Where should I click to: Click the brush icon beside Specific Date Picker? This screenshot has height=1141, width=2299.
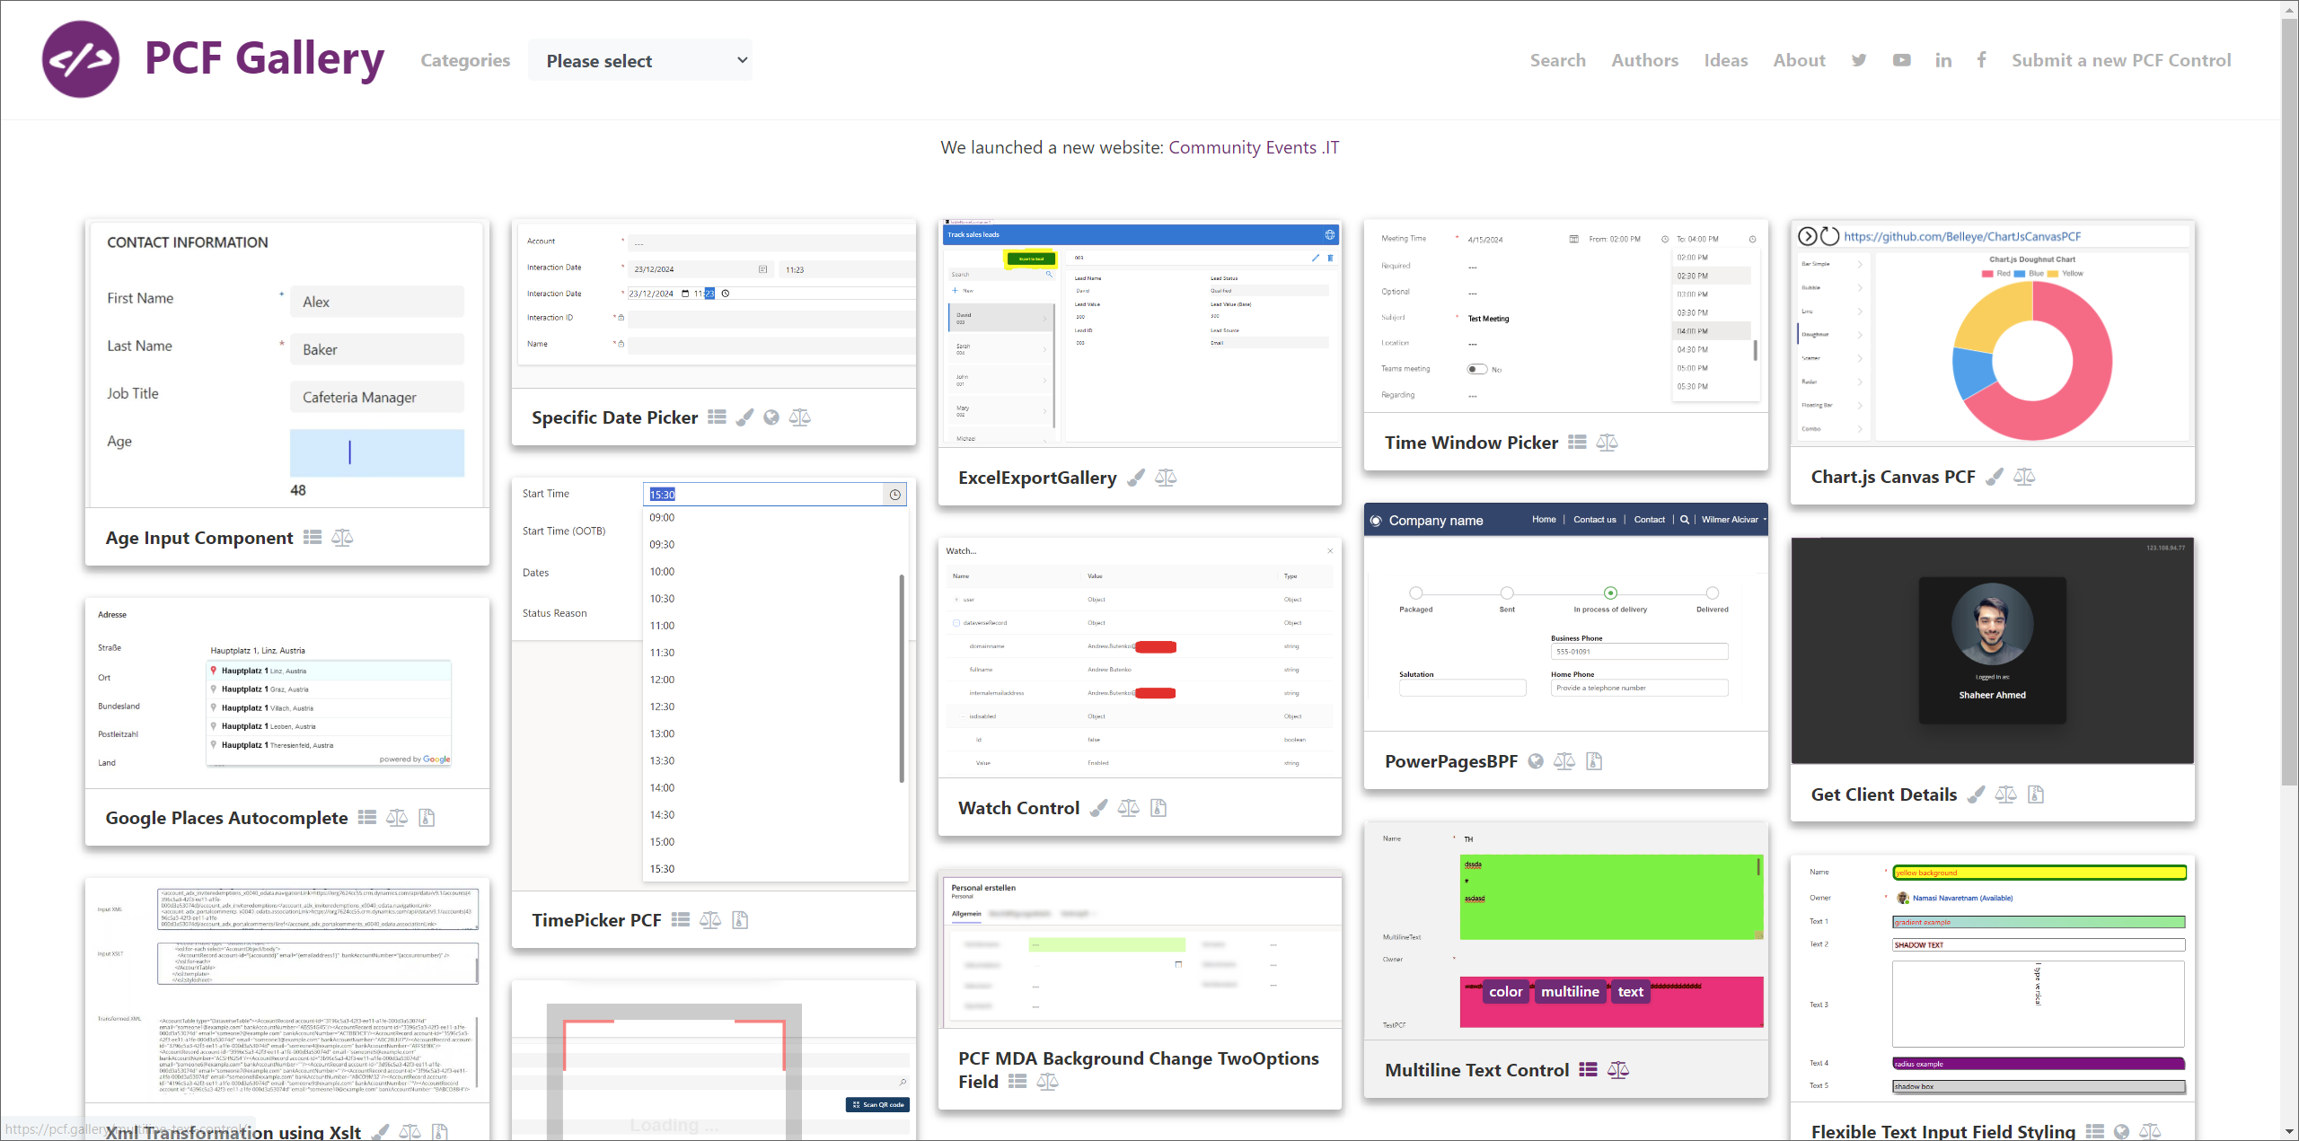click(x=744, y=417)
